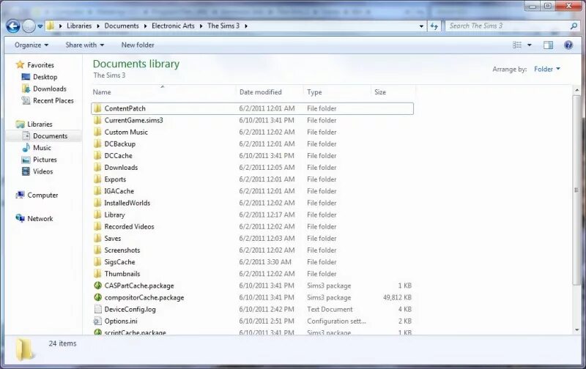
Task: Go back with the Back arrow button
Action: 13,26
